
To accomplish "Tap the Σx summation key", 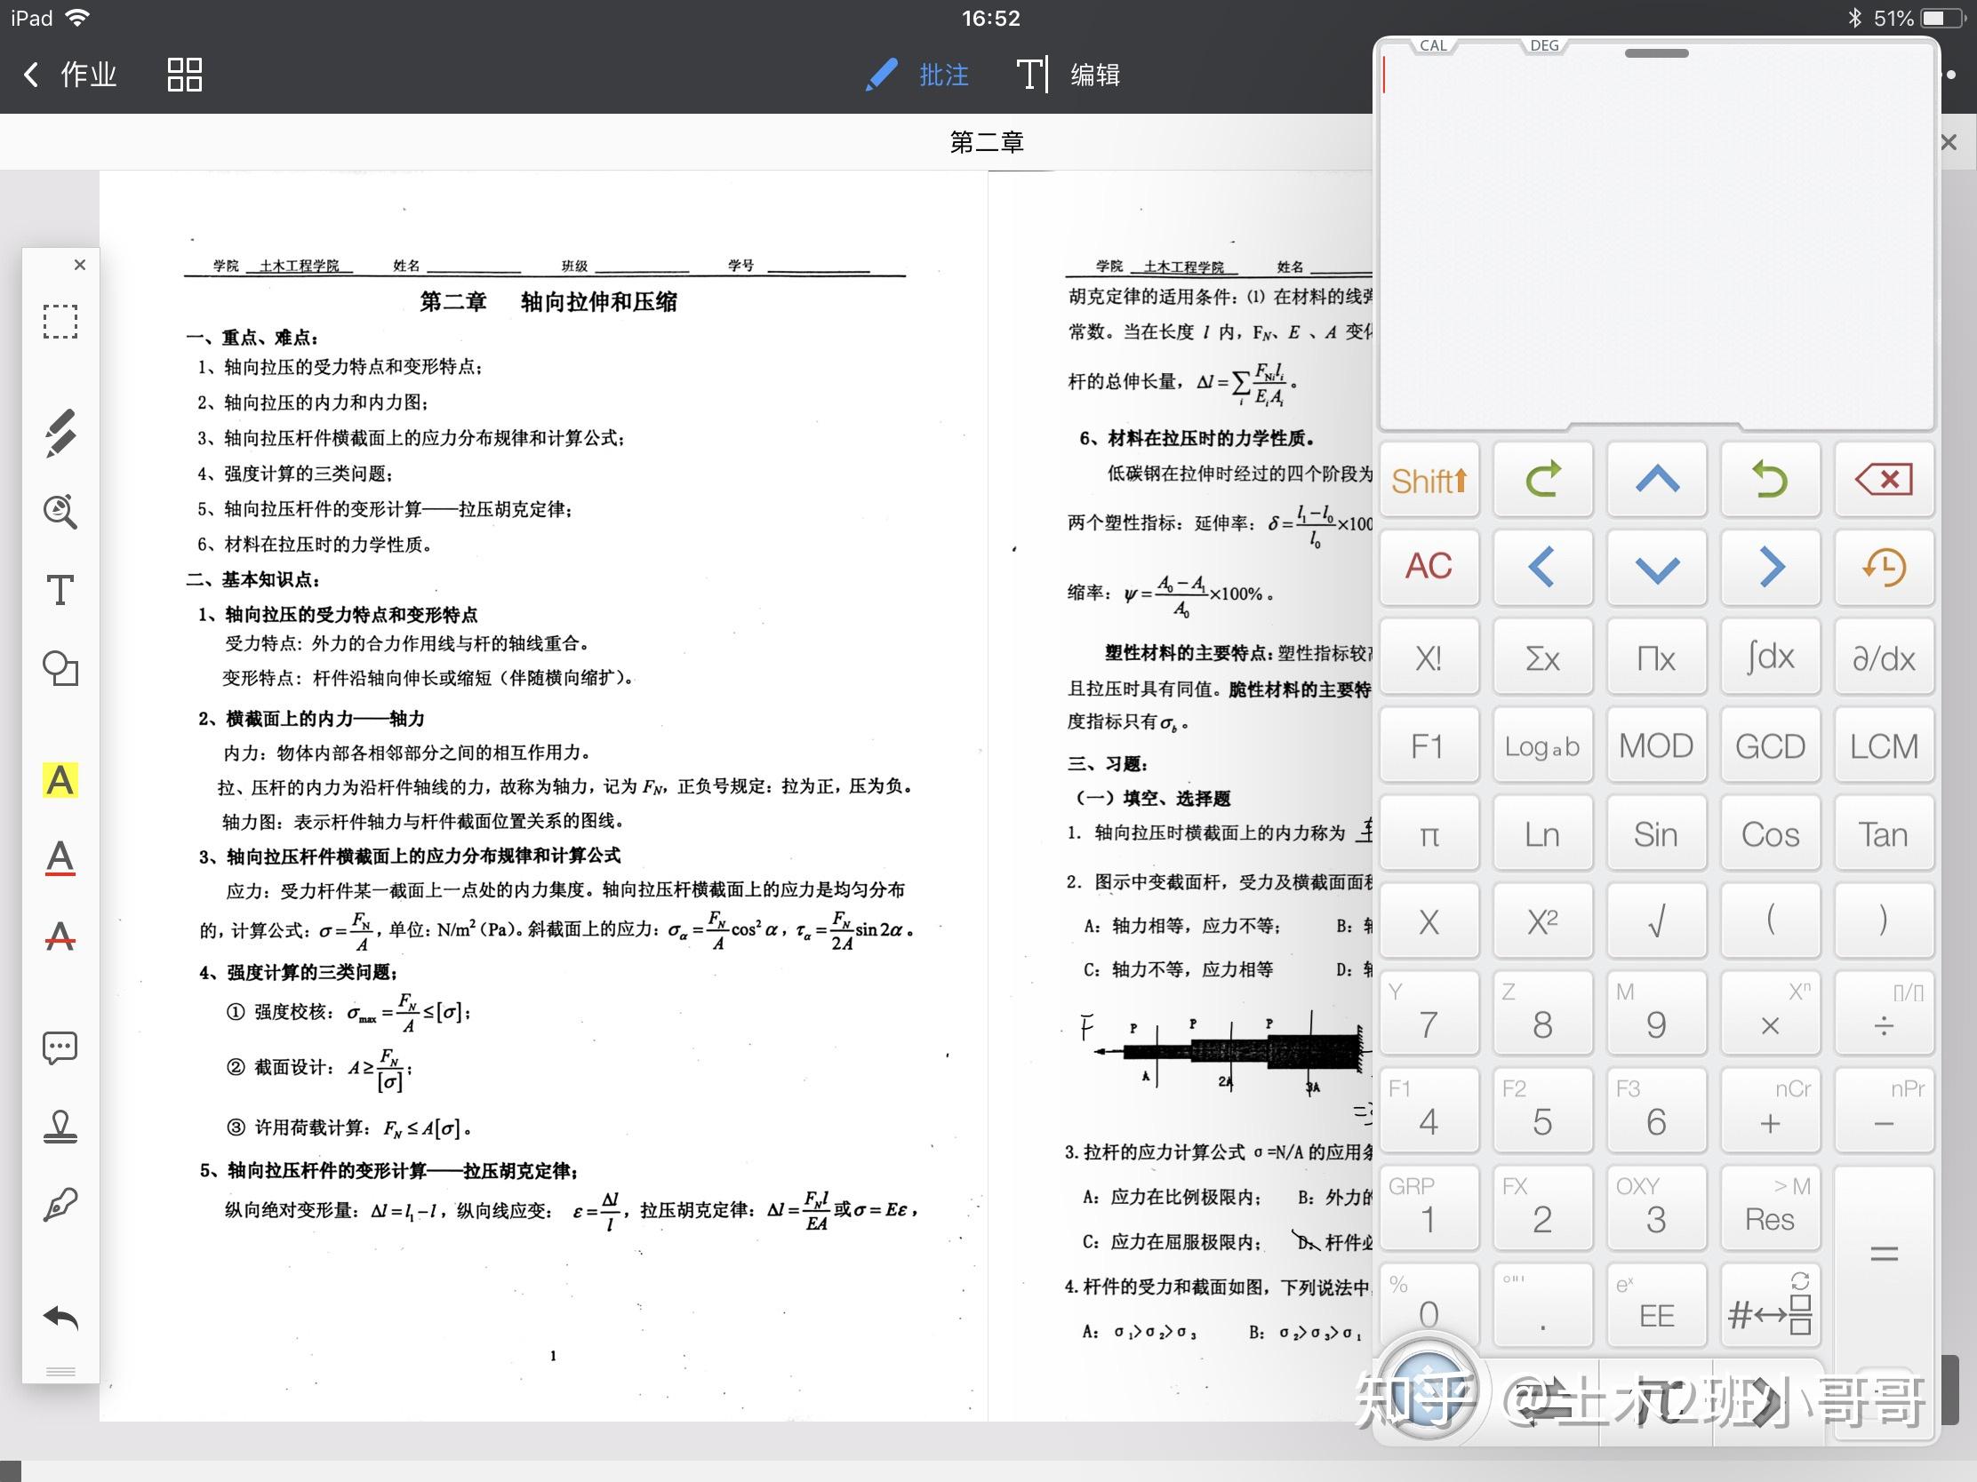I will click(1542, 657).
